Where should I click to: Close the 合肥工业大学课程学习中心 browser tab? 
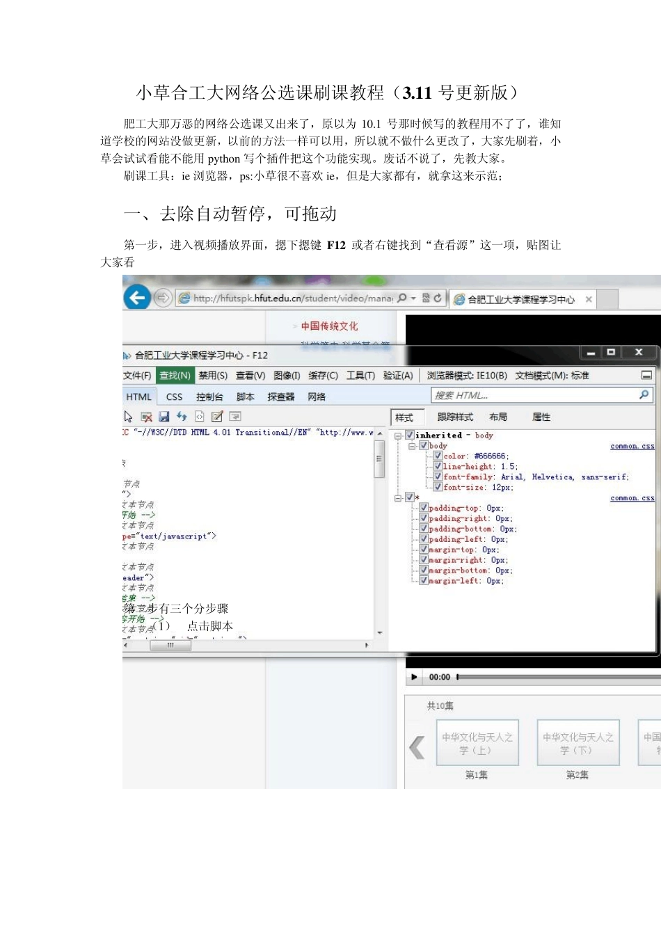click(589, 299)
